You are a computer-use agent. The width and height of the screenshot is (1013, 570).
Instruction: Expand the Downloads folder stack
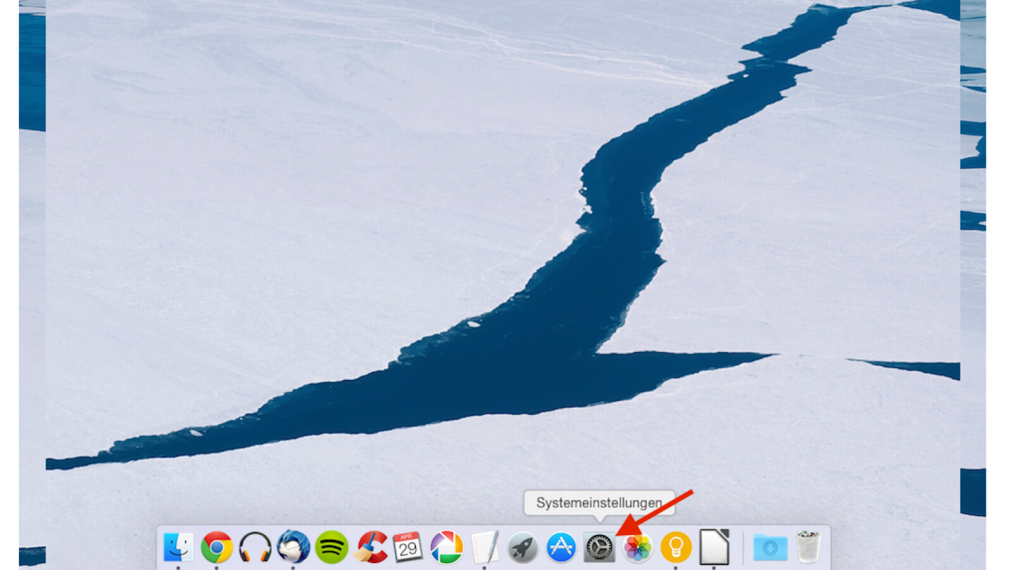click(770, 547)
